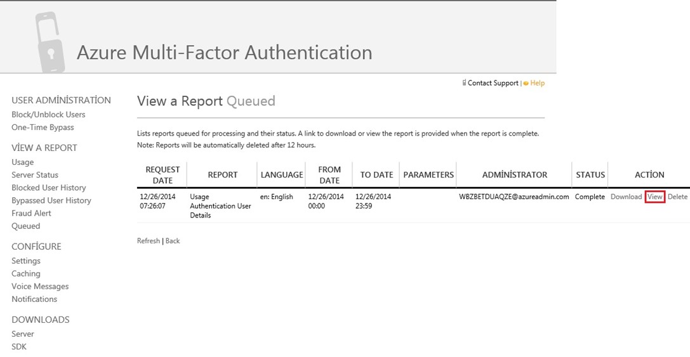Click the Back link
The image size is (690, 357).
(x=173, y=240)
